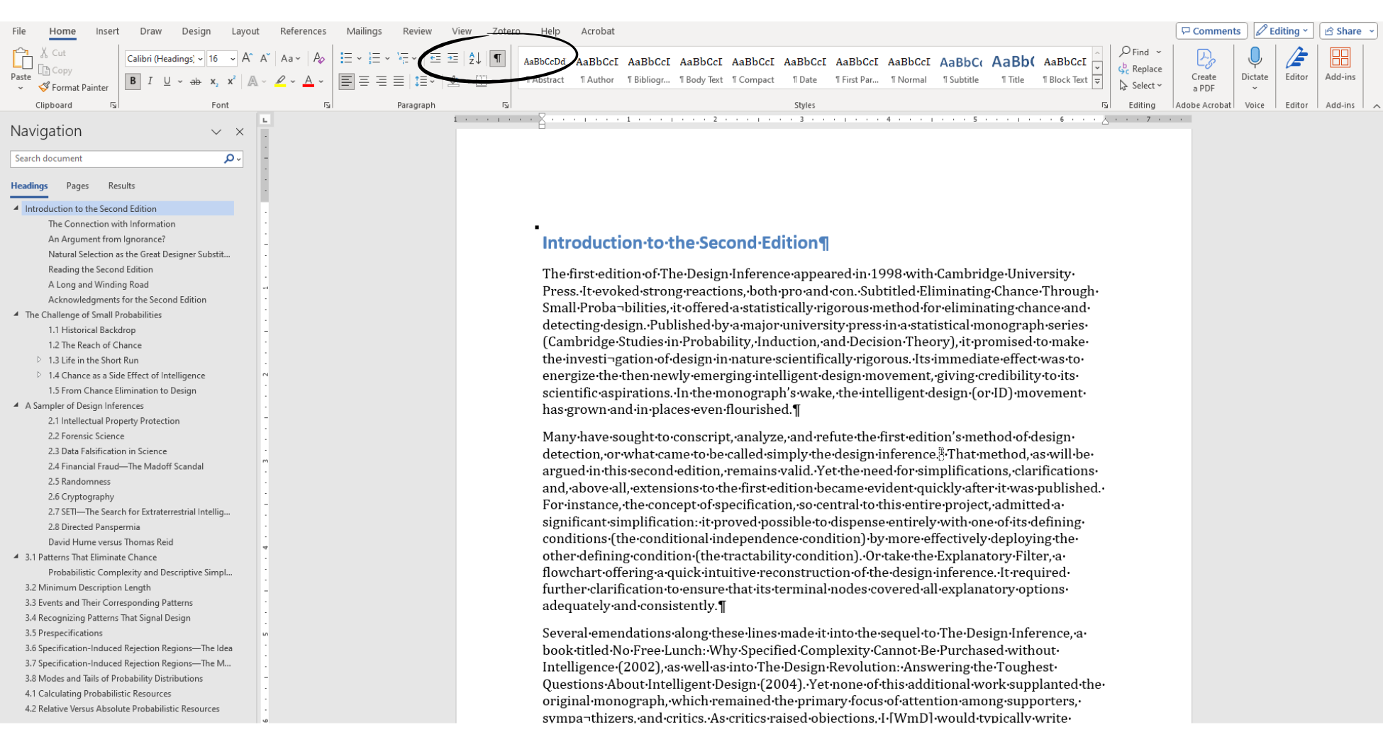The height and width of the screenshot is (744, 1383).
Task: Open the References ribbon tab
Action: pos(303,31)
